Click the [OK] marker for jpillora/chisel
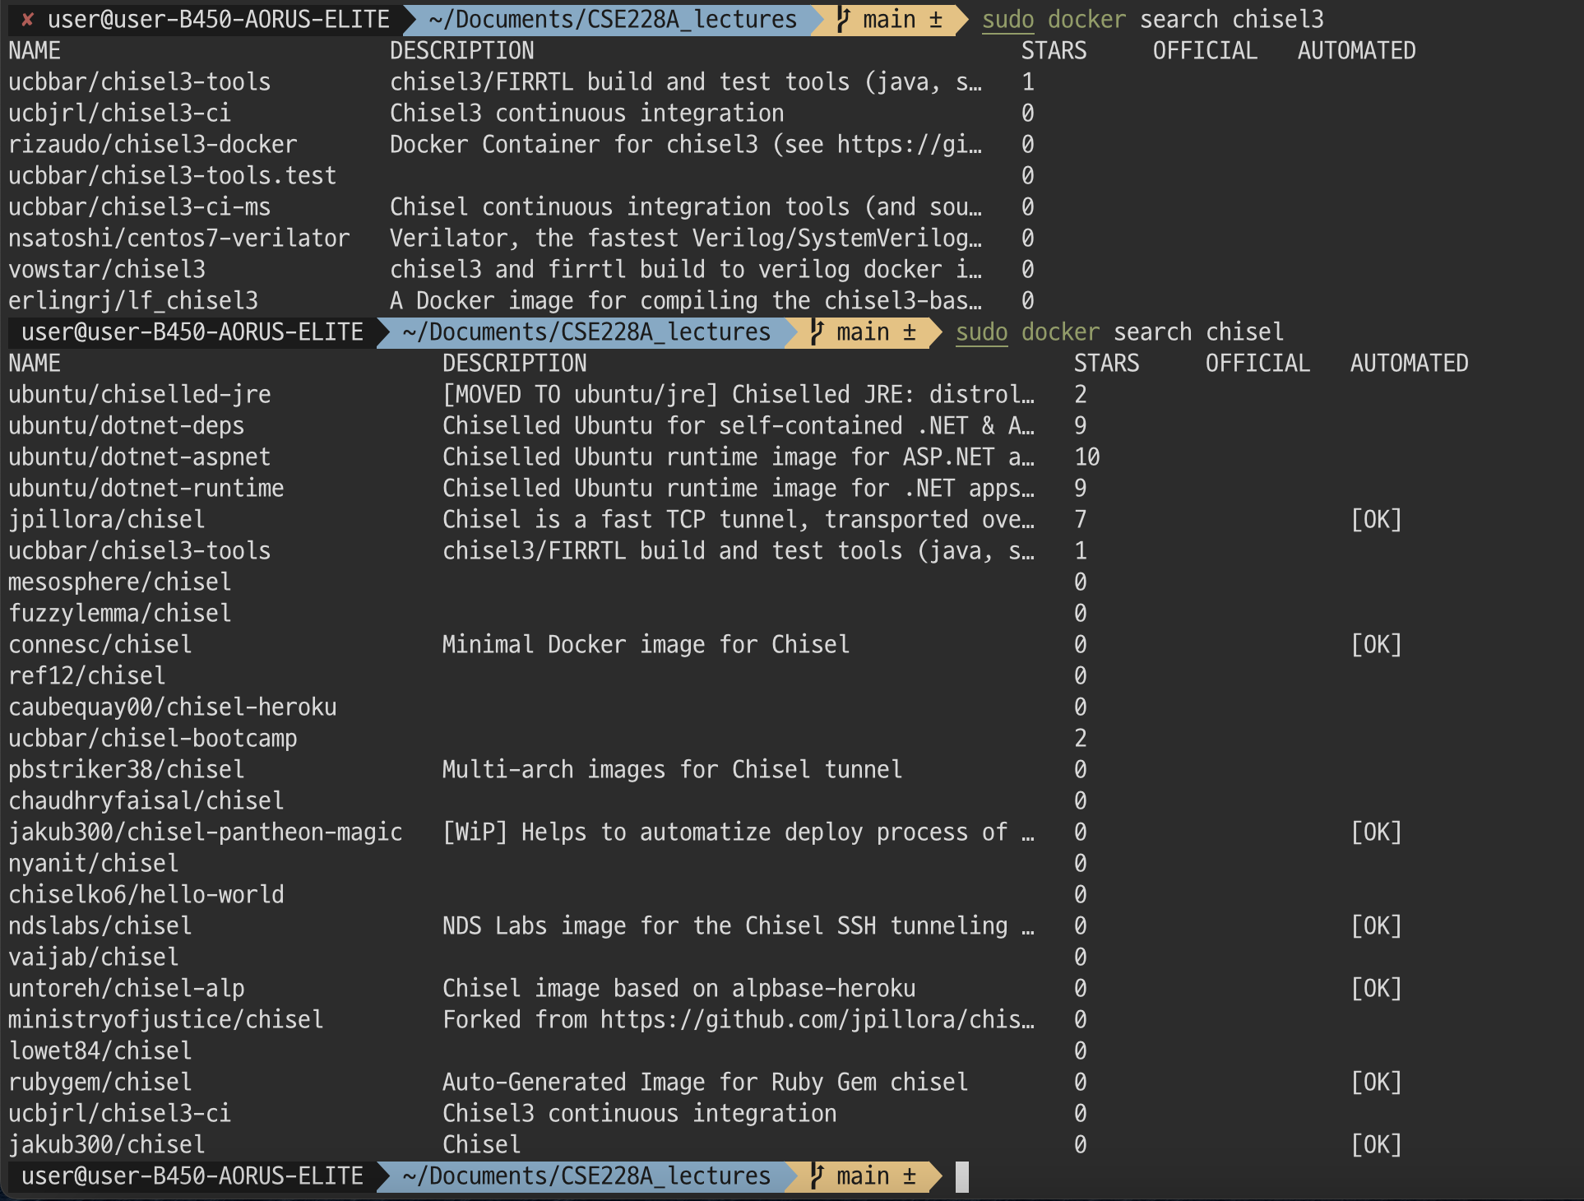This screenshot has height=1201, width=1584. (1377, 520)
